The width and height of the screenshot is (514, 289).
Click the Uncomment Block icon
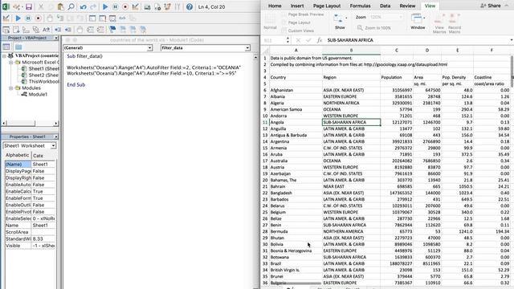tap(100, 30)
